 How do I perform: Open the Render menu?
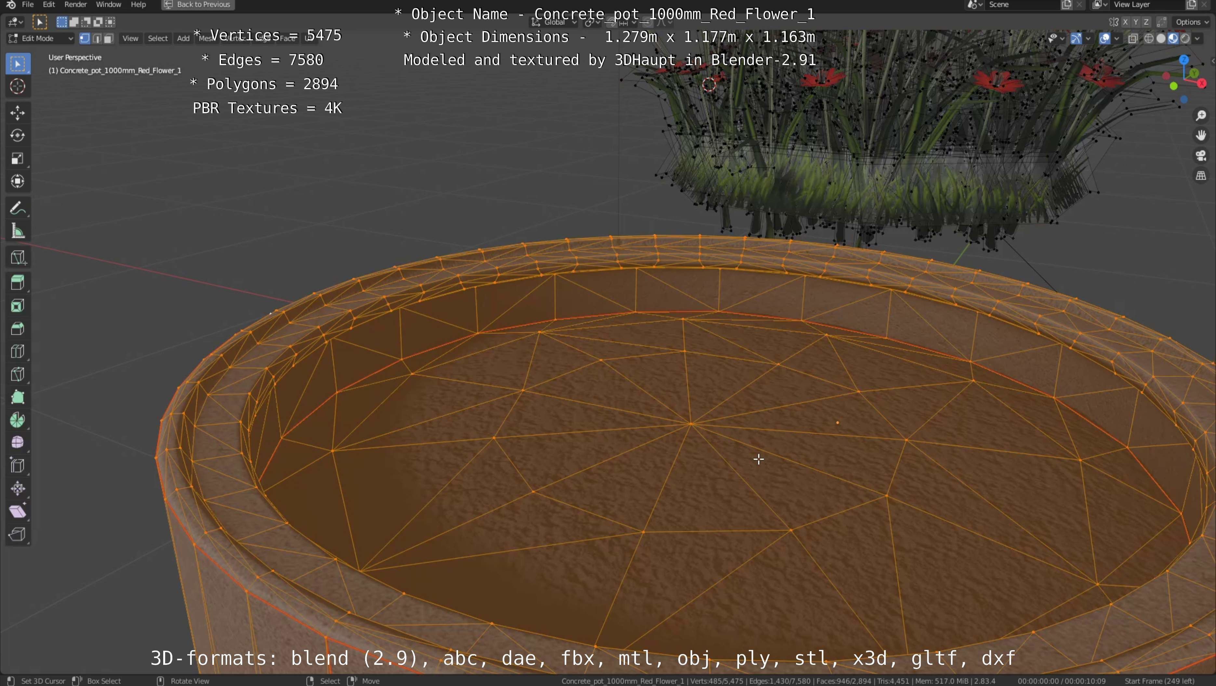[75, 5]
